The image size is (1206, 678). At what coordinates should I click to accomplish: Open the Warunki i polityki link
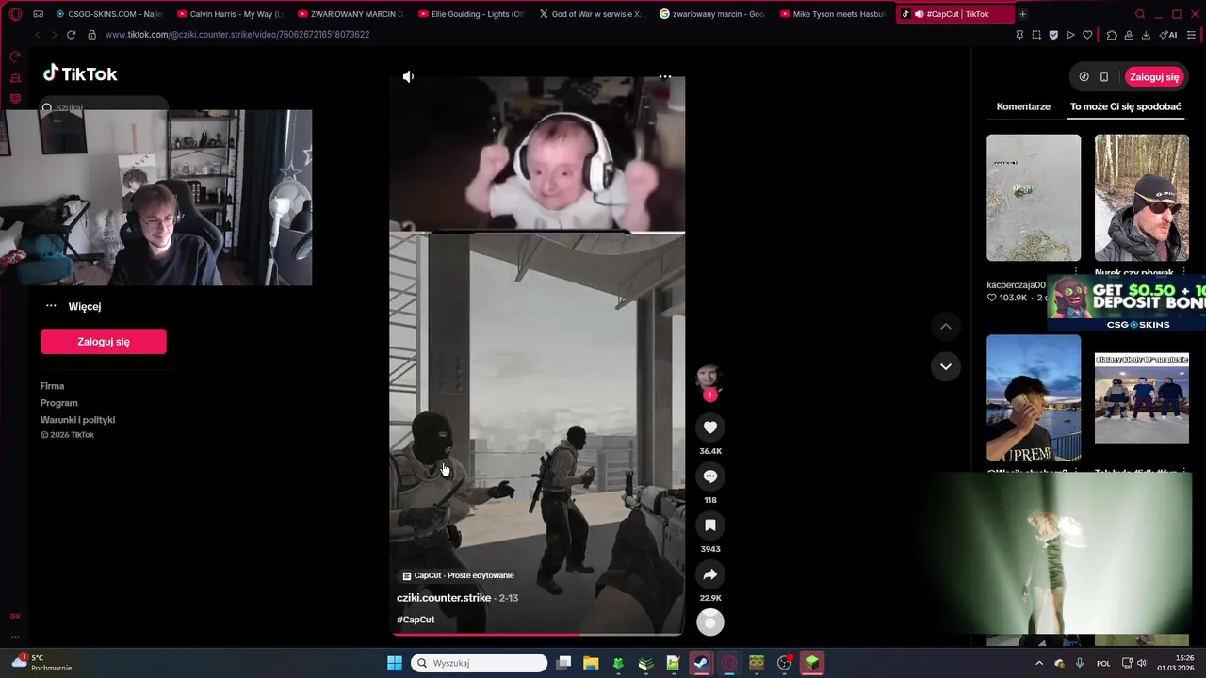(x=77, y=420)
